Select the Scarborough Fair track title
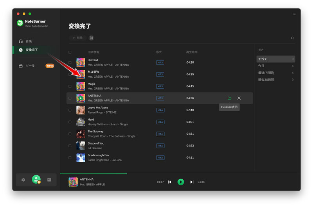The width and height of the screenshot is (313, 207). tap(99, 155)
